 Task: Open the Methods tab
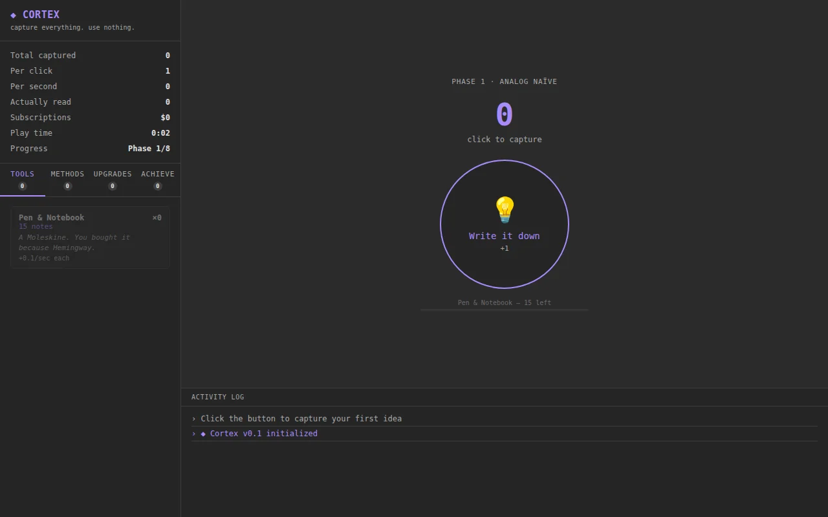coord(67,180)
